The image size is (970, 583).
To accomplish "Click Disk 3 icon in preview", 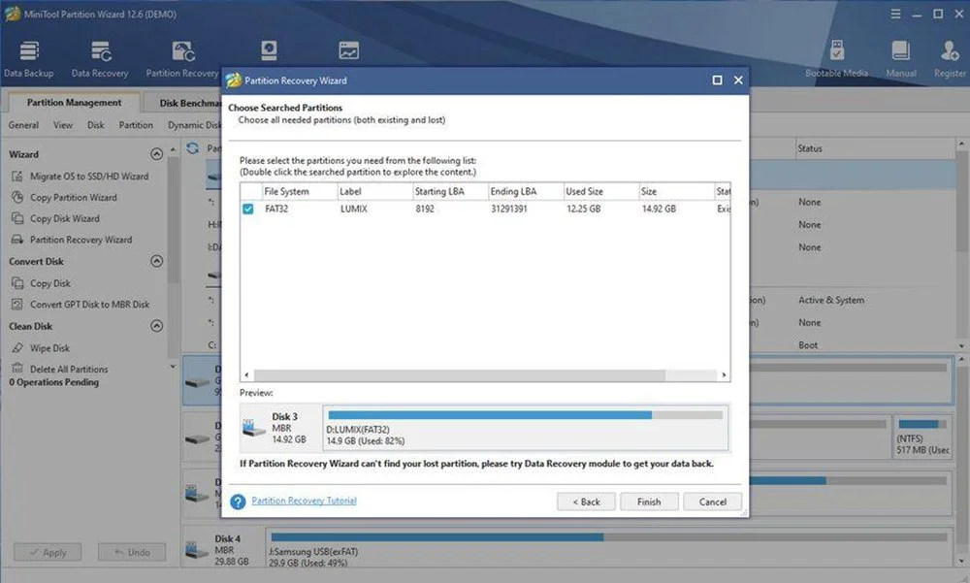I will click(x=254, y=428).
